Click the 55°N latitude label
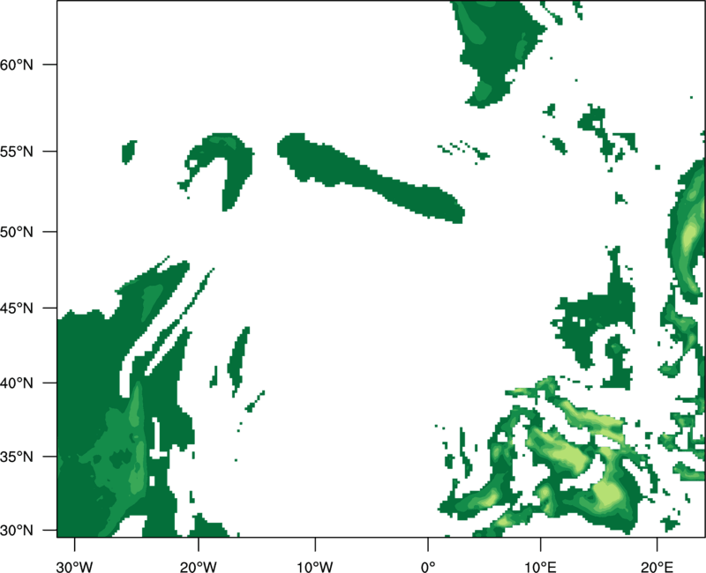This screenshot has width=706, height=573. pyautogui.click(x=17, y=152)
